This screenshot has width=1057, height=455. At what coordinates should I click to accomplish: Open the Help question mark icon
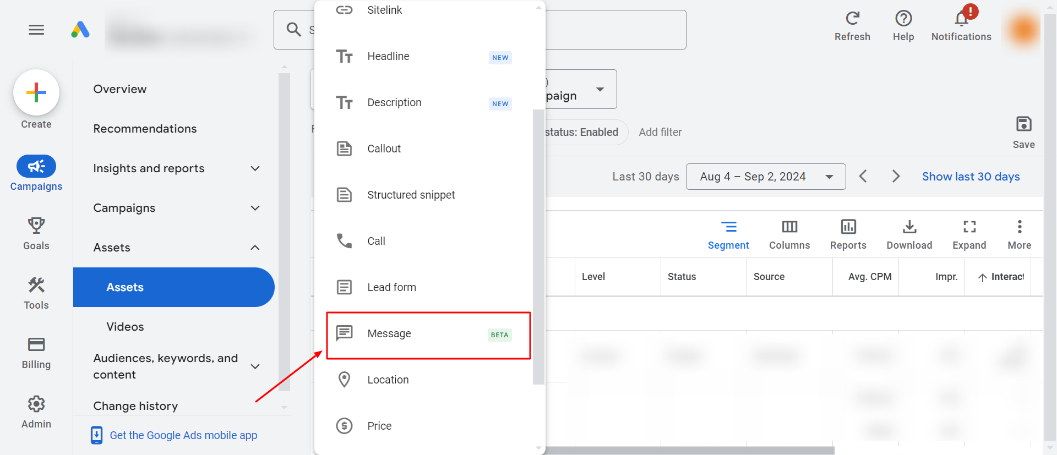903,19
